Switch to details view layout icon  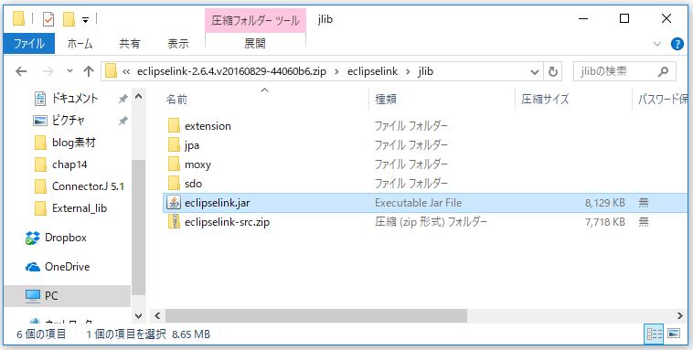[654, 334]
